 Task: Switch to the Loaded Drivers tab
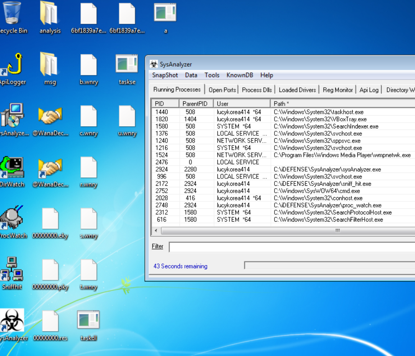(x=297, y=90)
